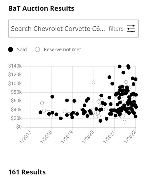
Task: Select the sold point near $20k in mid 2018
Action: pos(61,118)
